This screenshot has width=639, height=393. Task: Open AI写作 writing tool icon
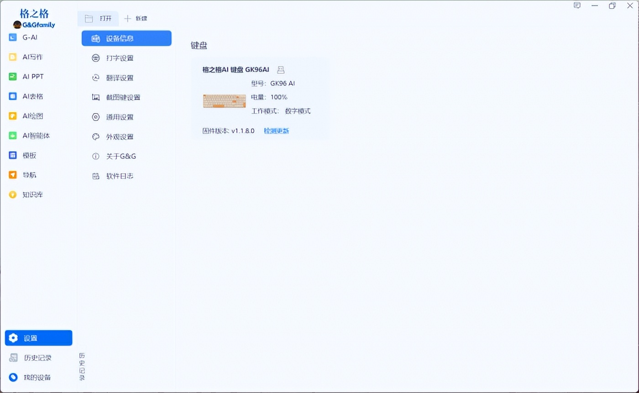(13, 57)
